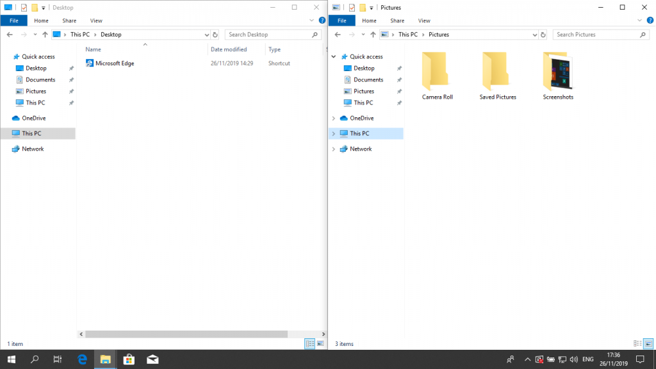The image size is (656, 369).
Task: Click the Search Pictures field
Action: (601, 35)
